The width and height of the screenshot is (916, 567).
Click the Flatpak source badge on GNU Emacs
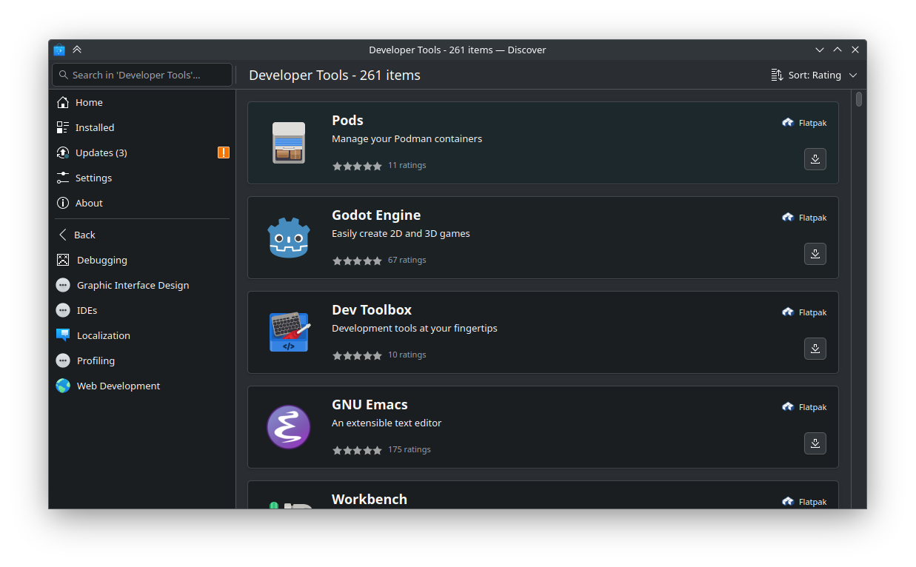804,407
